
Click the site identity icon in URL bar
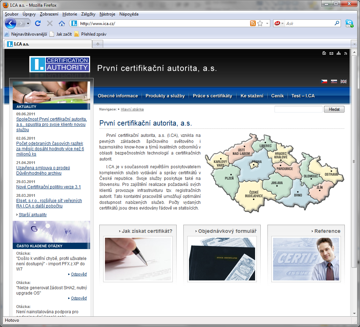74,23
